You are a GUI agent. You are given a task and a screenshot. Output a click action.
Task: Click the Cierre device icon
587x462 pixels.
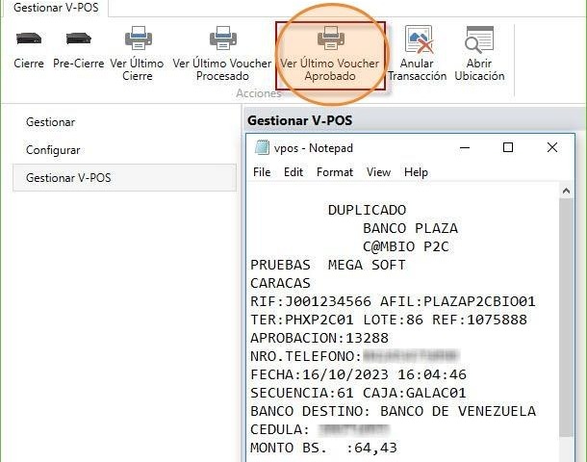pyautogui.click(x=29, y=38)
